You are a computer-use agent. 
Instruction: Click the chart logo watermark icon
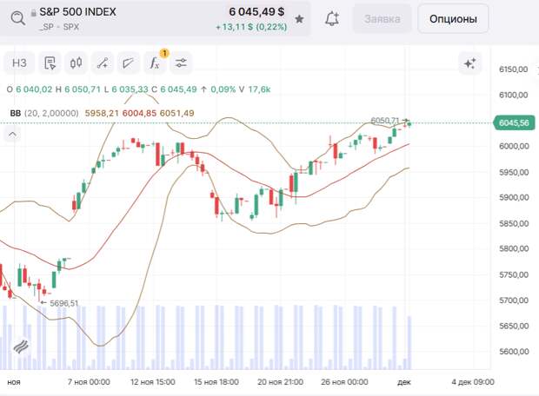[22, 346]
